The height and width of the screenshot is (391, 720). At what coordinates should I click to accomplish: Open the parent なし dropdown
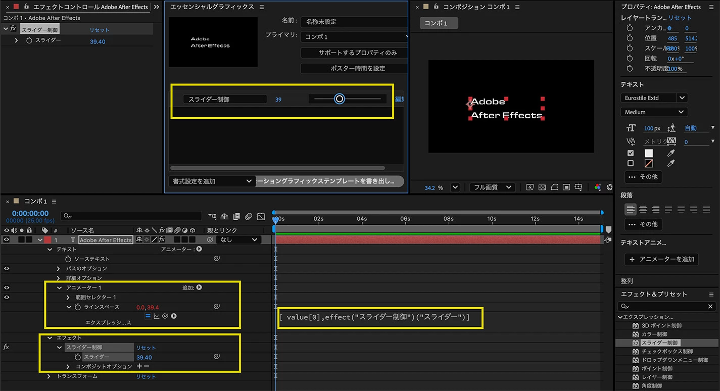pos(239,240)
